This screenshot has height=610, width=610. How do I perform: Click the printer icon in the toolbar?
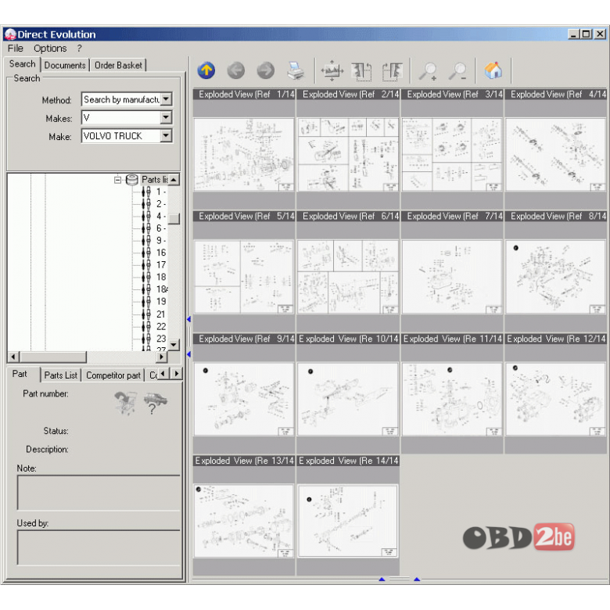(x=296, y=71)
